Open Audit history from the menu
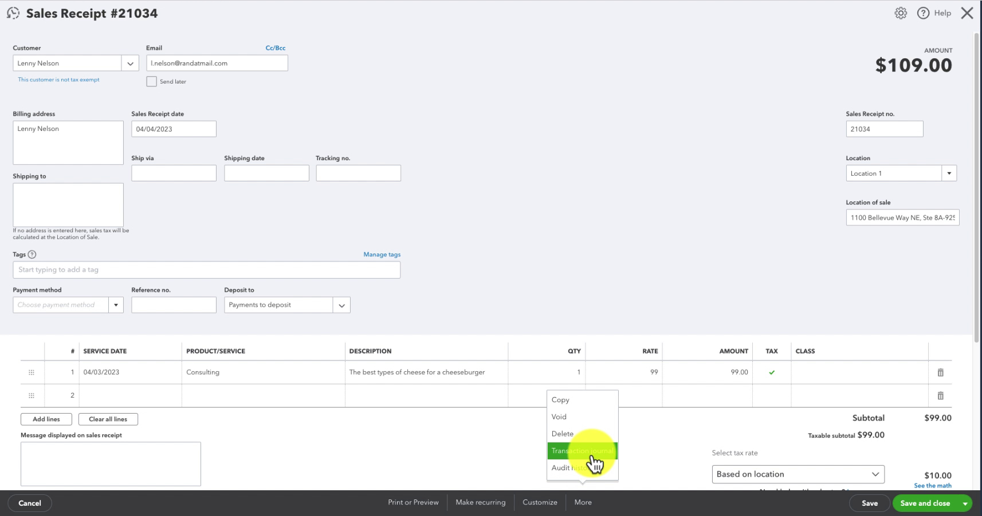 (583, 468)
